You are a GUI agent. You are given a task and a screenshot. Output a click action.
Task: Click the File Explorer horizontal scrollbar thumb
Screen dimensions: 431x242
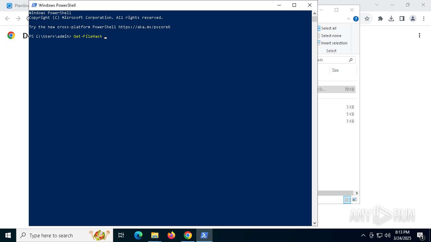coord(335,193)
